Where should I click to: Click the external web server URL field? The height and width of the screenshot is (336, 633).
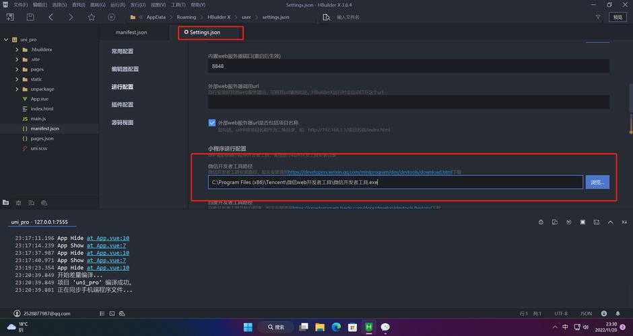click(409, 102)
